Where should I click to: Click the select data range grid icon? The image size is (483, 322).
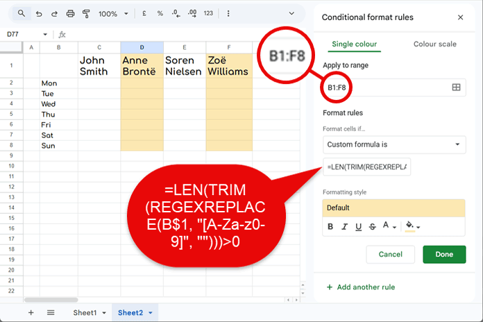456,87
